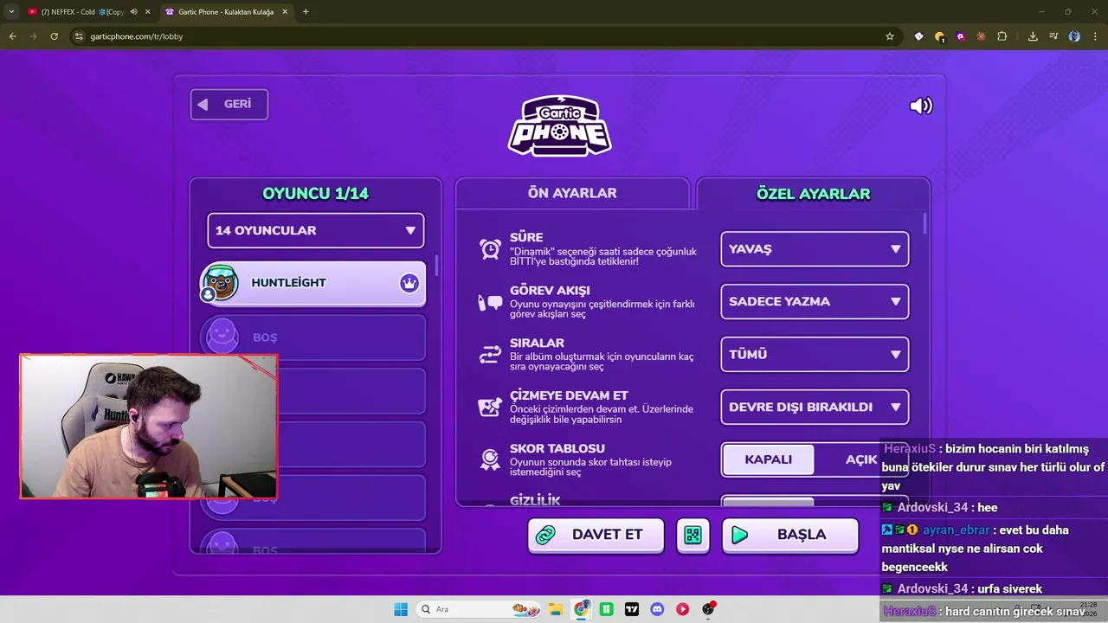The height and width of the screenshot is (623, 1108).
Task: Click the SKOR TABLOSU medal icon
Action: point(491,459)
